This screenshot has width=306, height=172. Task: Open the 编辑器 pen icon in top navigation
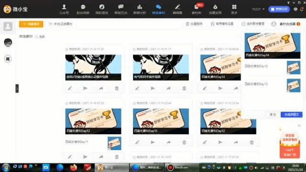coord(177,9)
